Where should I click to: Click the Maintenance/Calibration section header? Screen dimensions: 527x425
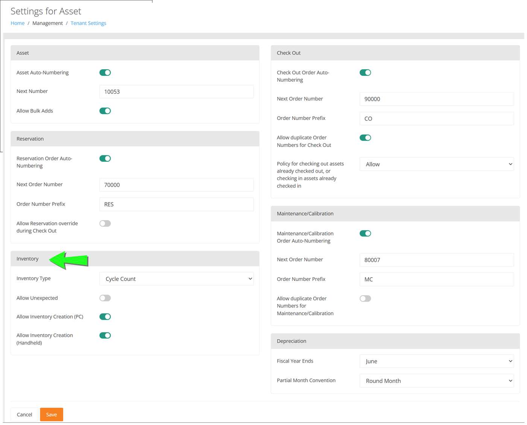pos(395,214)
